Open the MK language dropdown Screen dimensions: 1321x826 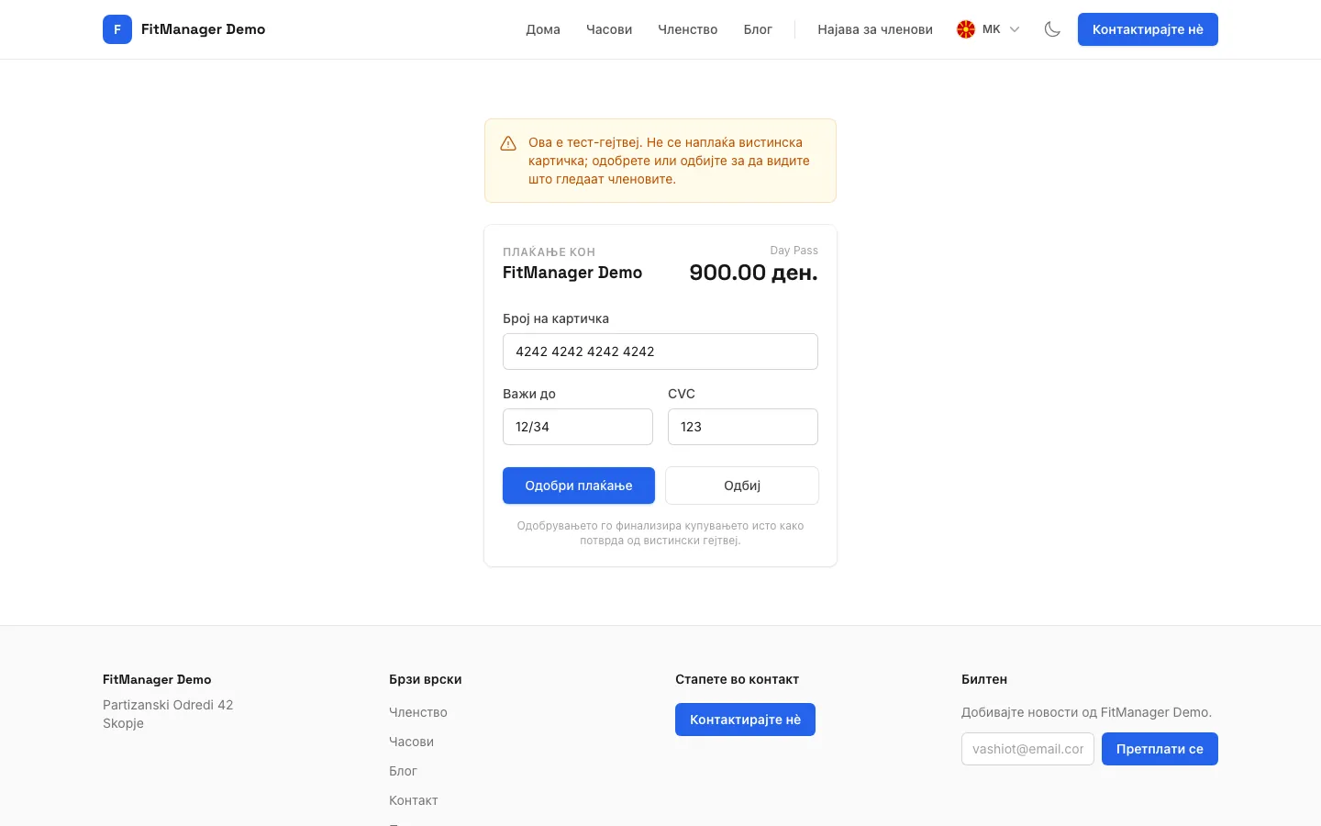[989, 29]
